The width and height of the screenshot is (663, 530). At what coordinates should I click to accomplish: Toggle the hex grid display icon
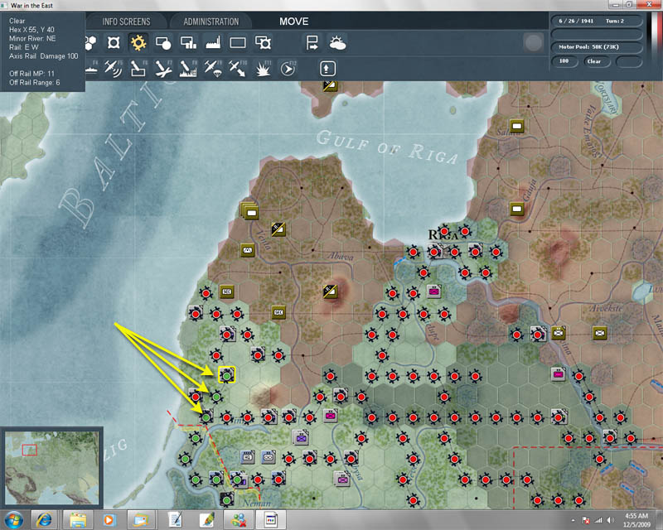90,43
